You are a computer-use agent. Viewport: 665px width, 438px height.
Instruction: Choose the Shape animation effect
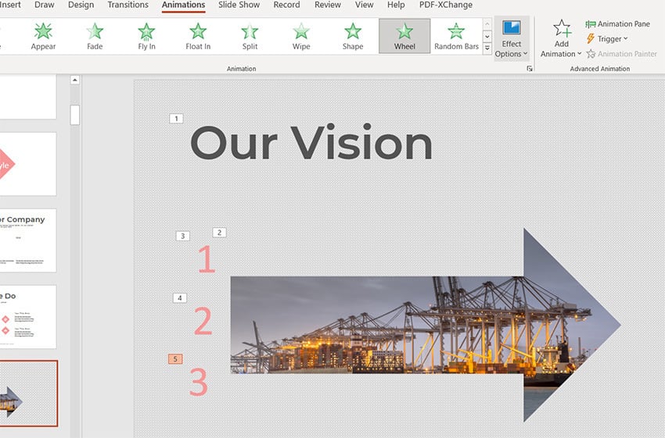353,36
